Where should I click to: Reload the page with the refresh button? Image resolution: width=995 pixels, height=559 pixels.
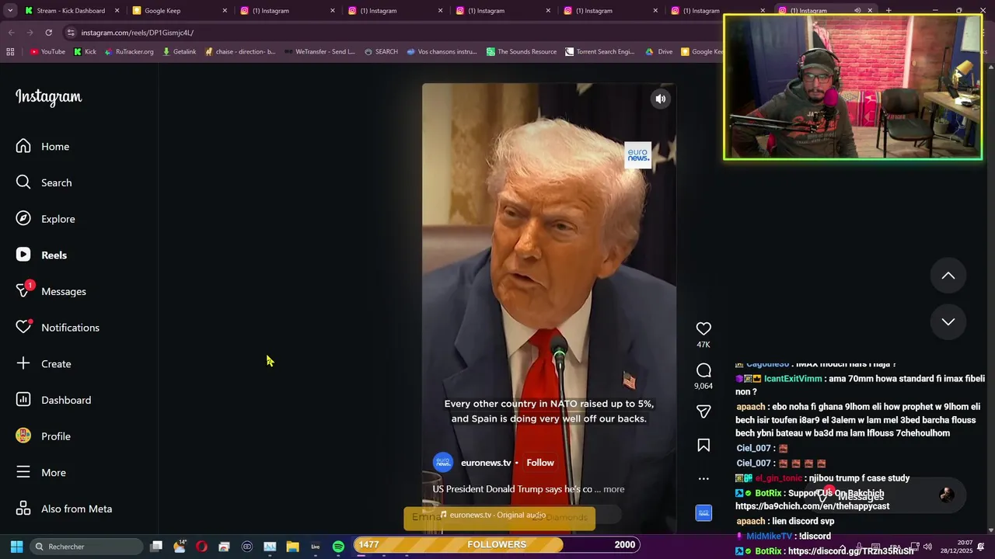[48, 33]
